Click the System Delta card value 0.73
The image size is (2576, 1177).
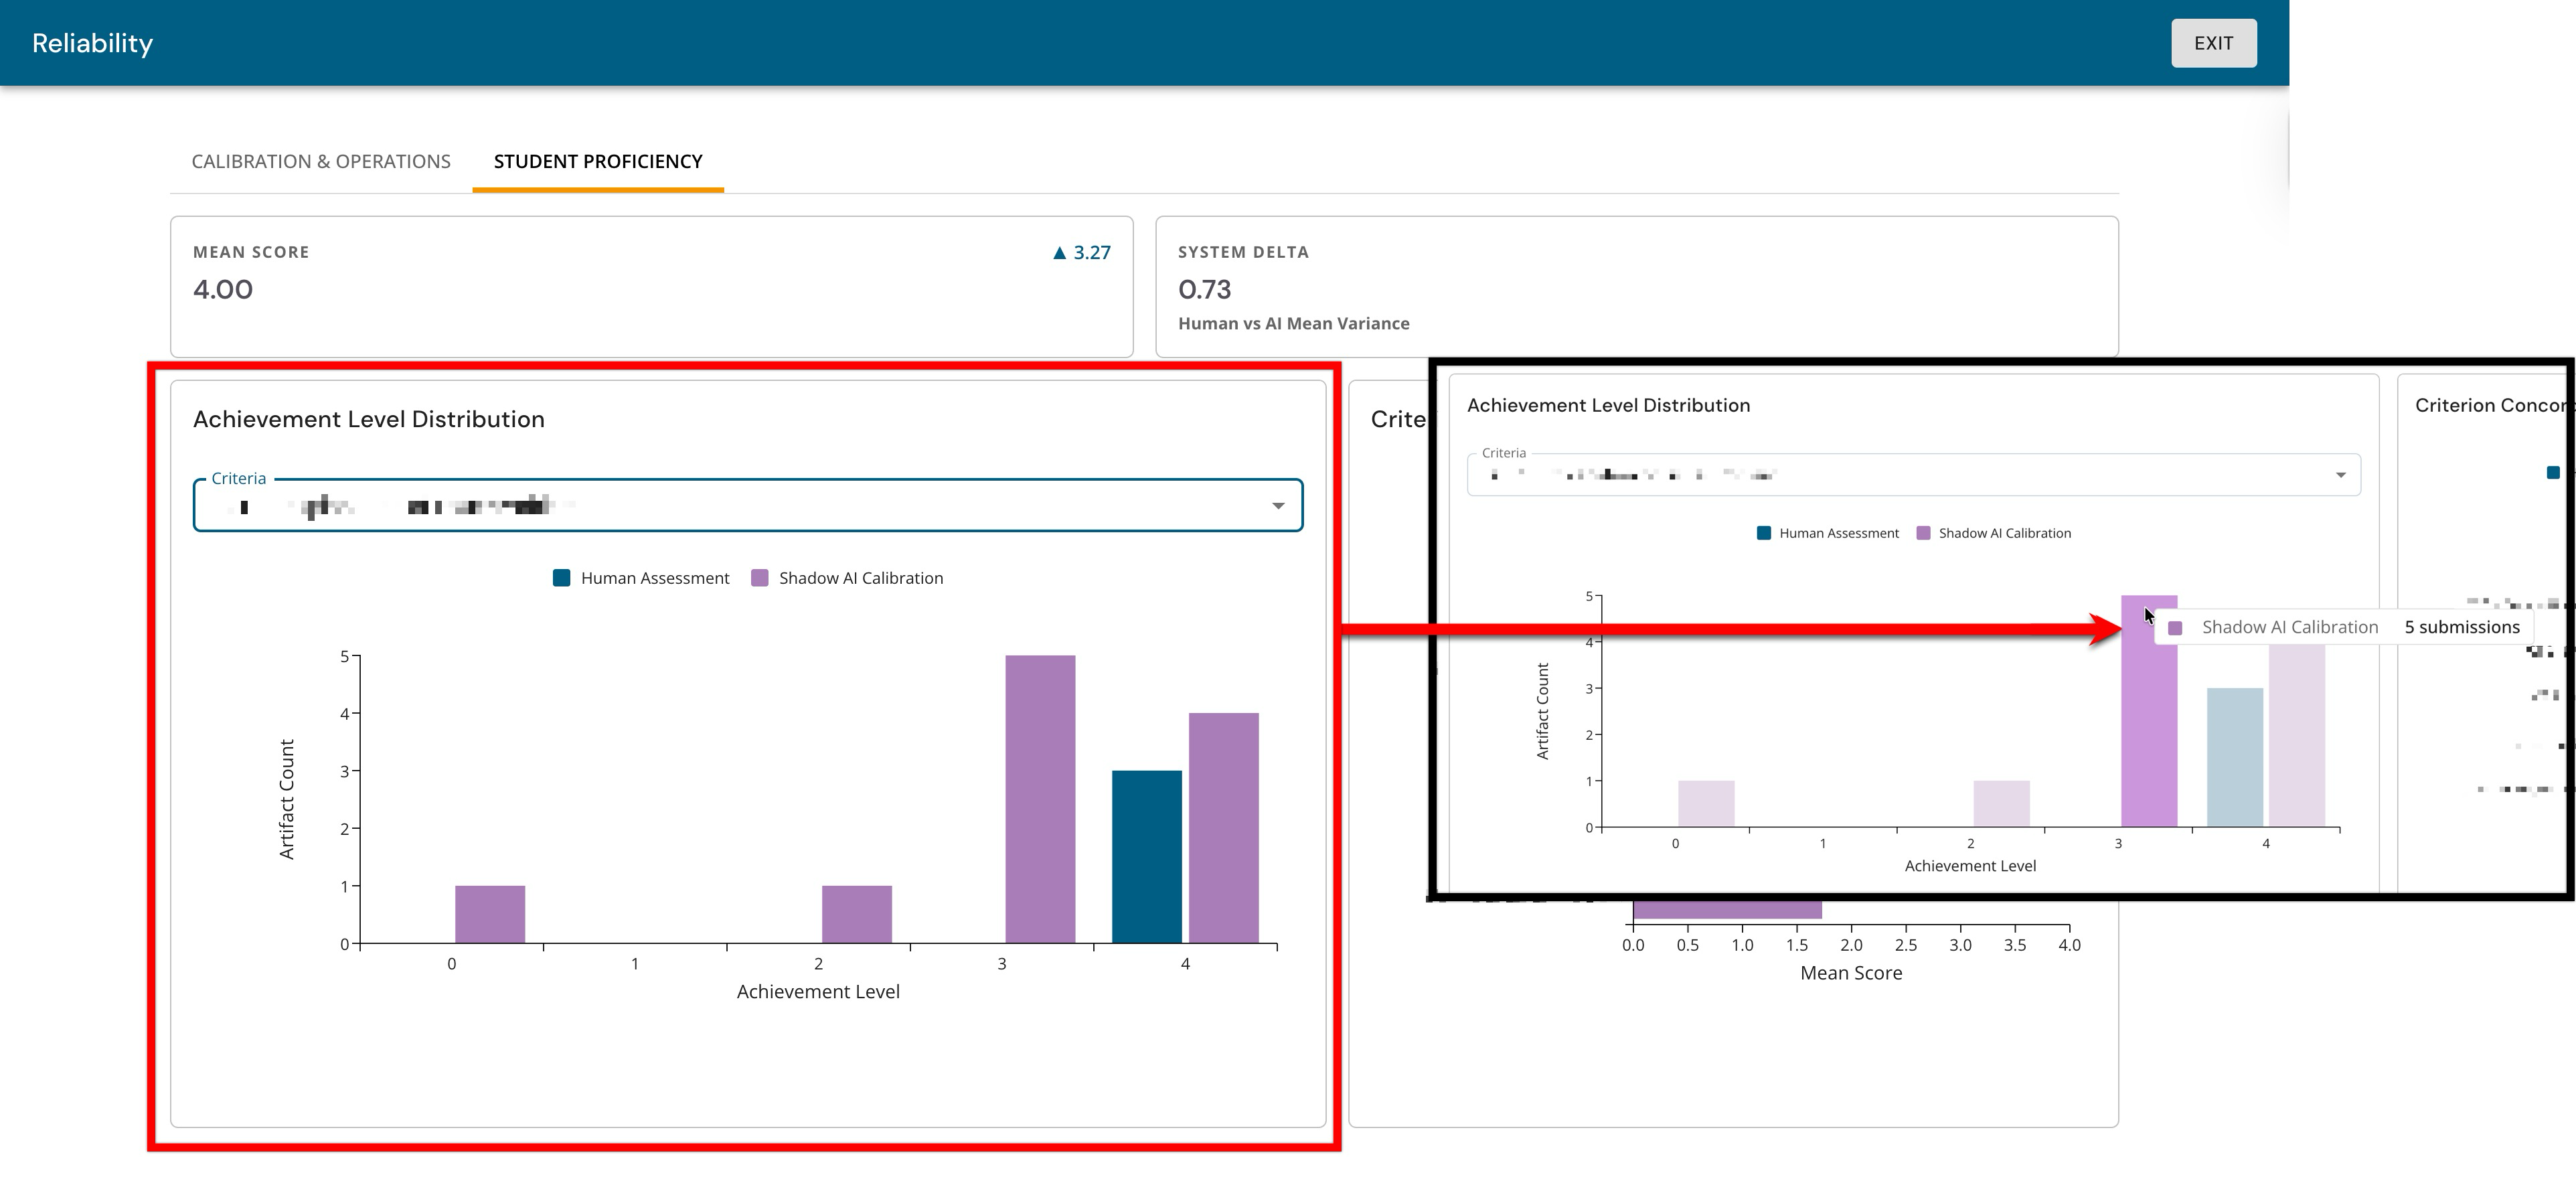(1204, 290)
